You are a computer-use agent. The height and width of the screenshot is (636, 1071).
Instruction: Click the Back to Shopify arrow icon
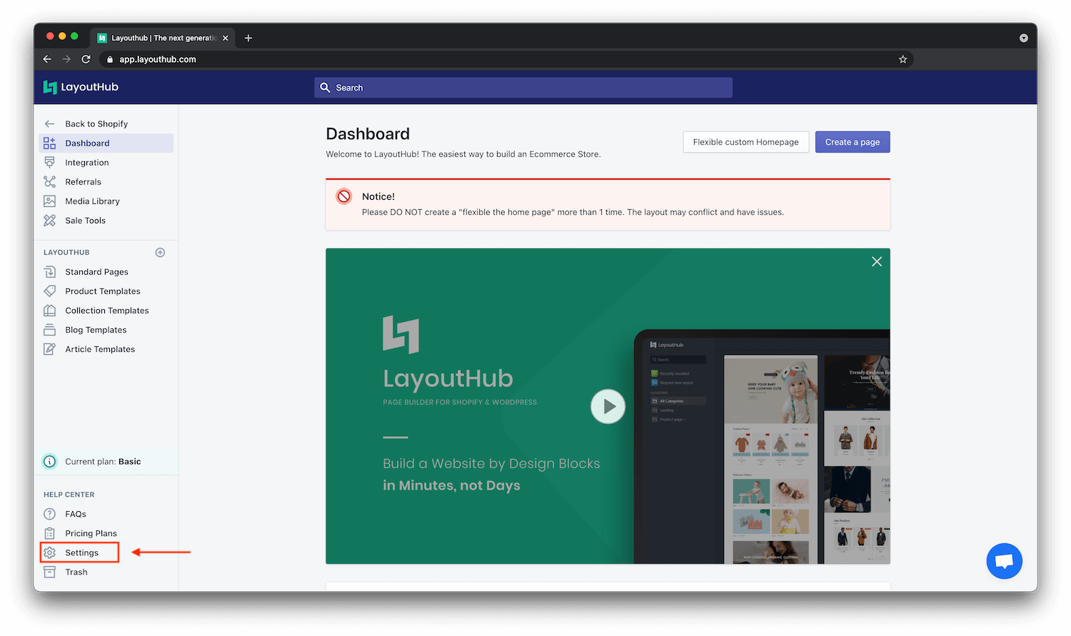[x=49, y=123]
